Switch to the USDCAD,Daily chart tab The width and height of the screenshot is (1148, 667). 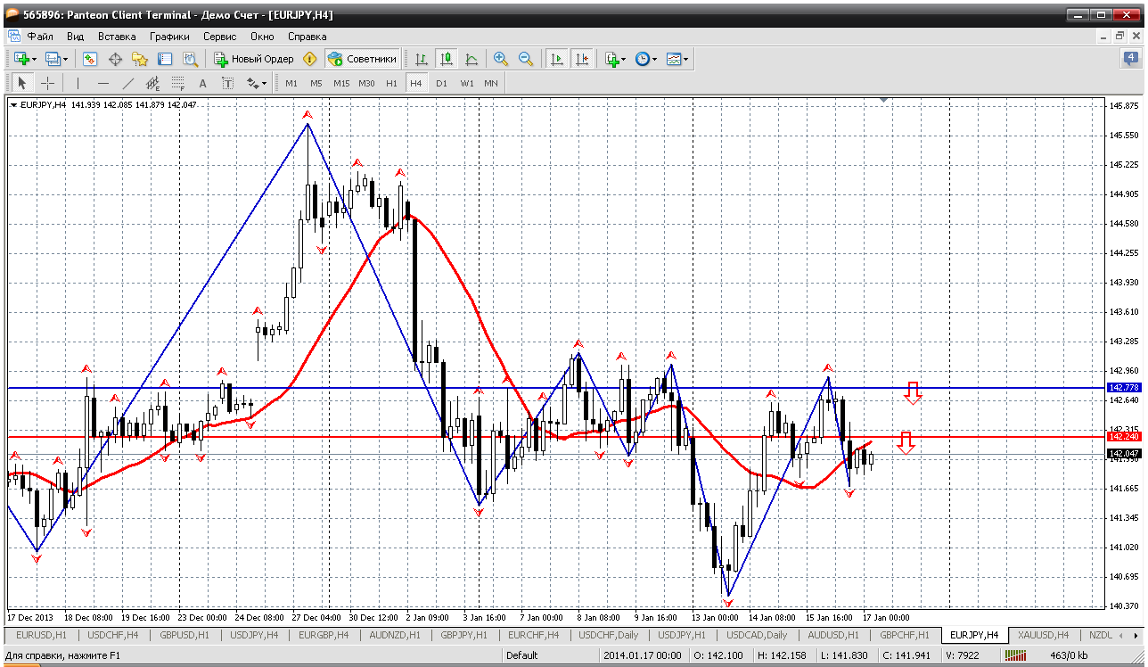click(757, 635)
